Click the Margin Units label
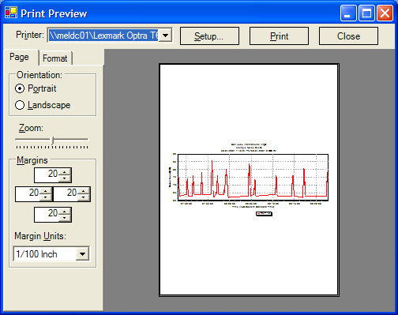 tap(40, 236)
